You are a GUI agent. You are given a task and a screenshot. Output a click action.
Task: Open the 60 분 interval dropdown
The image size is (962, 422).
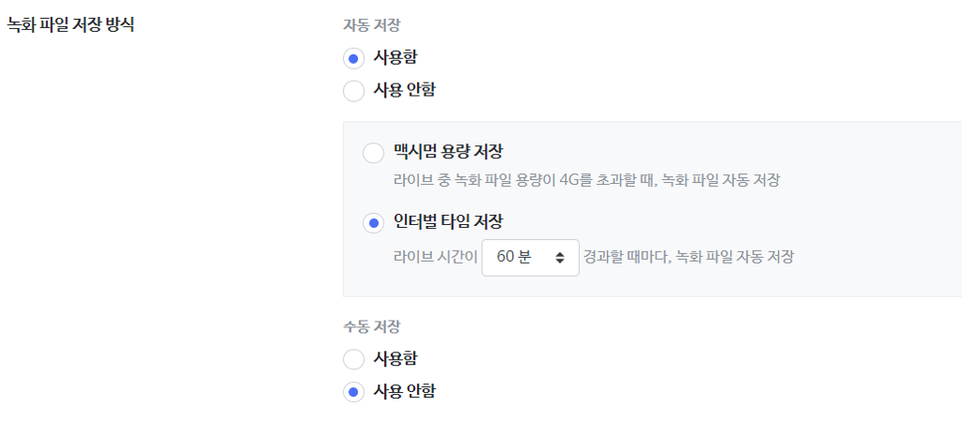529,257
